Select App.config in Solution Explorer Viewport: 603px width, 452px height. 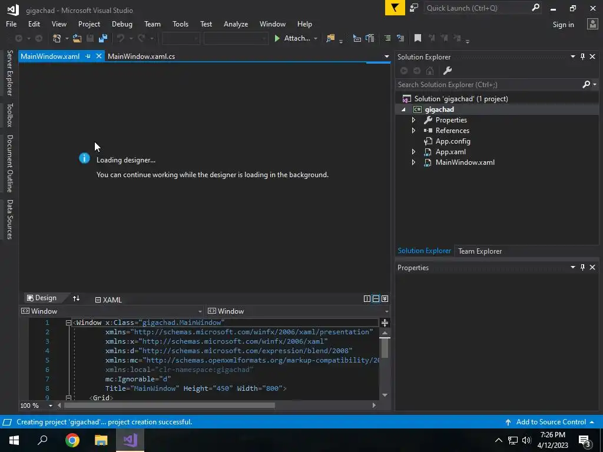453,141
